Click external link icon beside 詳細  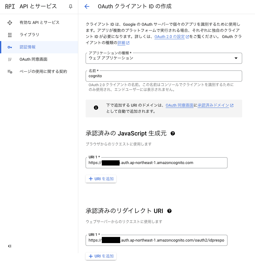[x=128, y=43]
